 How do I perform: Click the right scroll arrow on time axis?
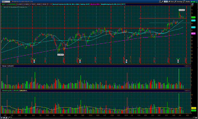[x=194, y=118]
